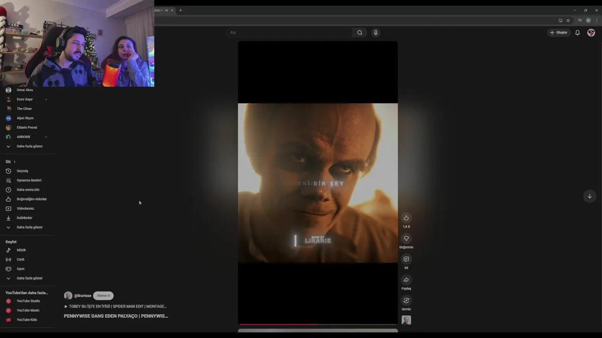
Task: Close the current browser tab
Action: coord(172,10)
